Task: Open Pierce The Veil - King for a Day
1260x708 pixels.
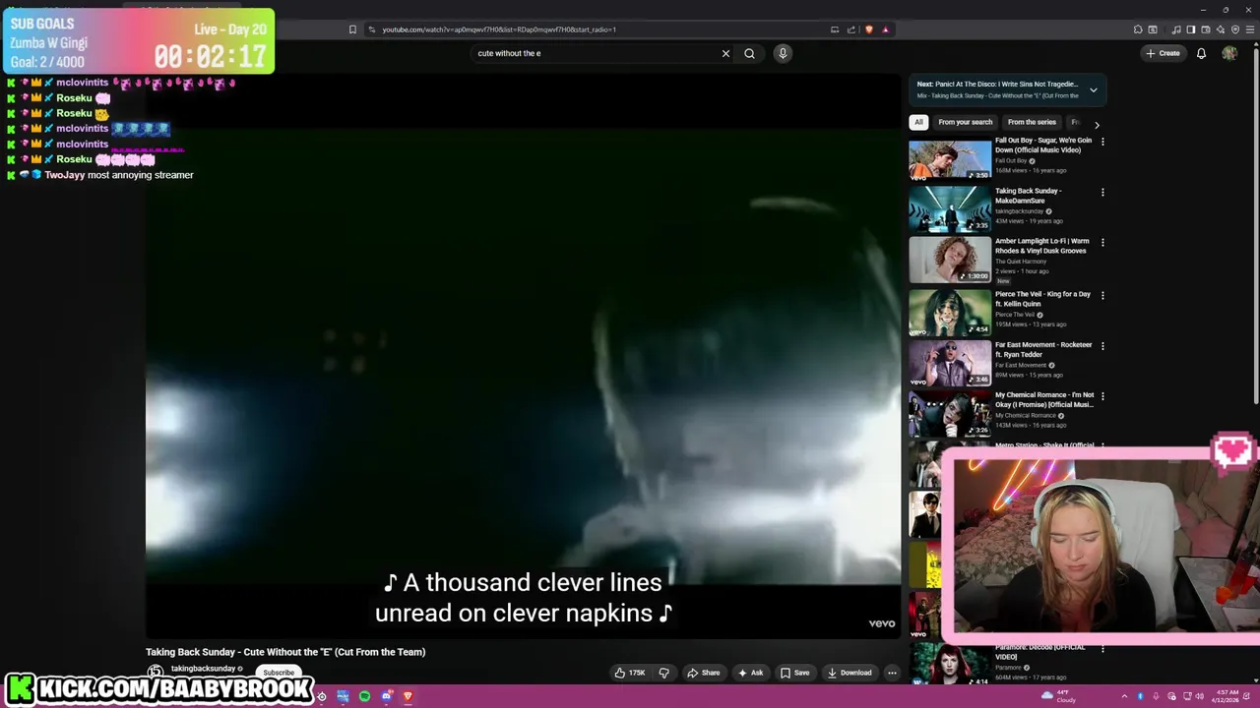Action: click(x=1042, y=299)
